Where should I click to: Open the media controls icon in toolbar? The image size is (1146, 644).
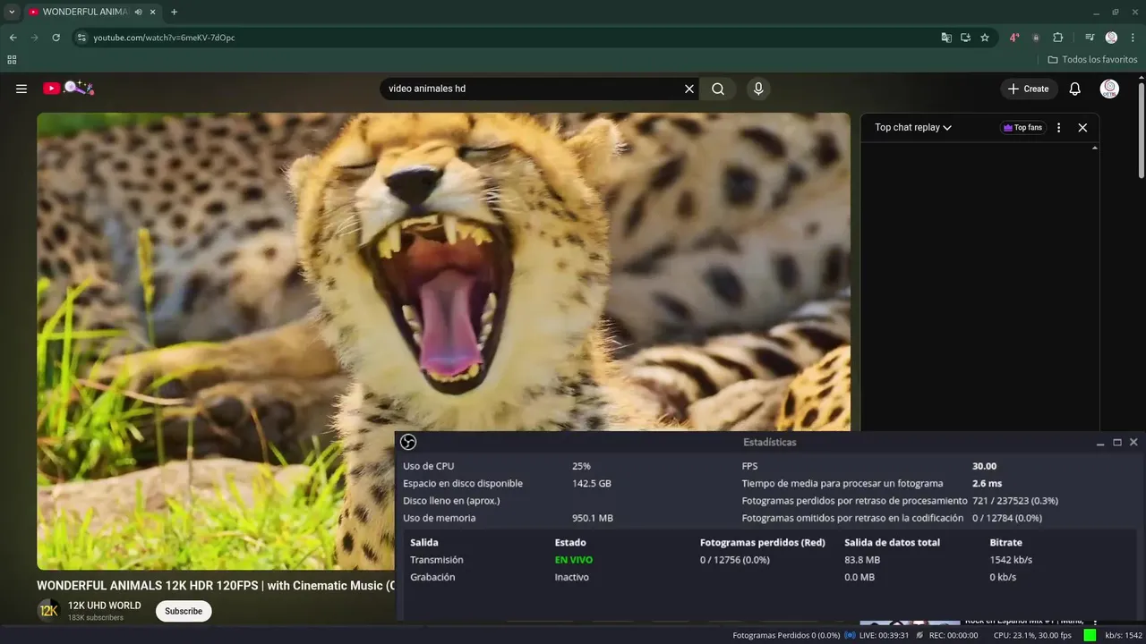[1090, 38]
